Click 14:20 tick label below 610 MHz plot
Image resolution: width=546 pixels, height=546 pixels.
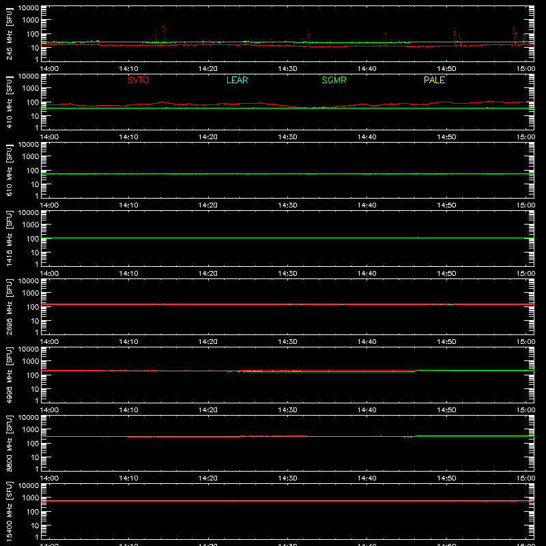point(208,205)
